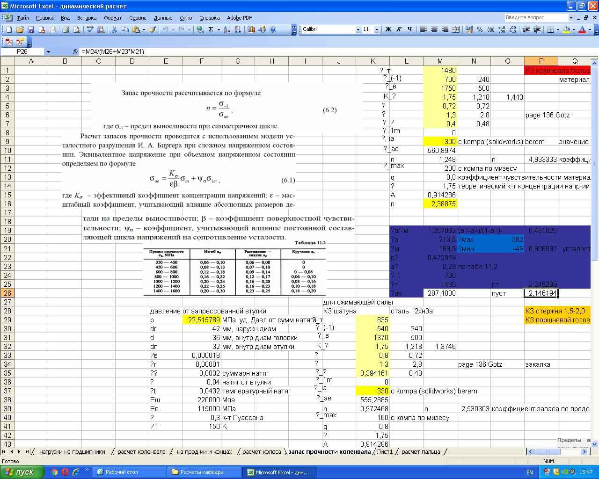Screen dimensions: 599x479
Task: Open the font name dropdown for Calibri
Action: pos(358,29)
